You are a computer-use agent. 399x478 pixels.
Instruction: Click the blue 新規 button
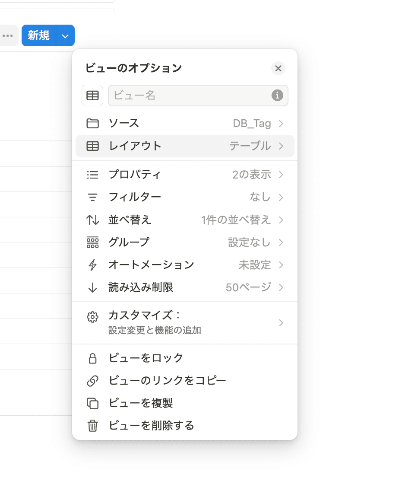39,36
